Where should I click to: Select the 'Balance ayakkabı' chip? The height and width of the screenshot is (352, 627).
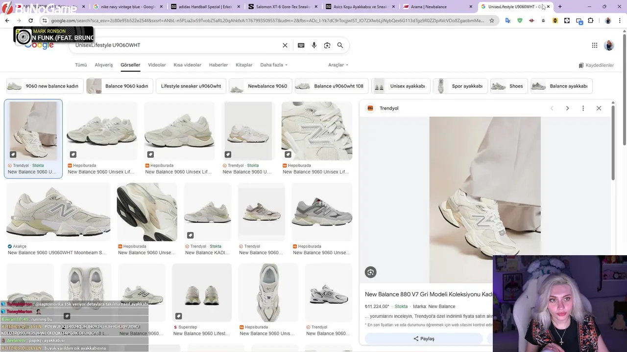562,86
